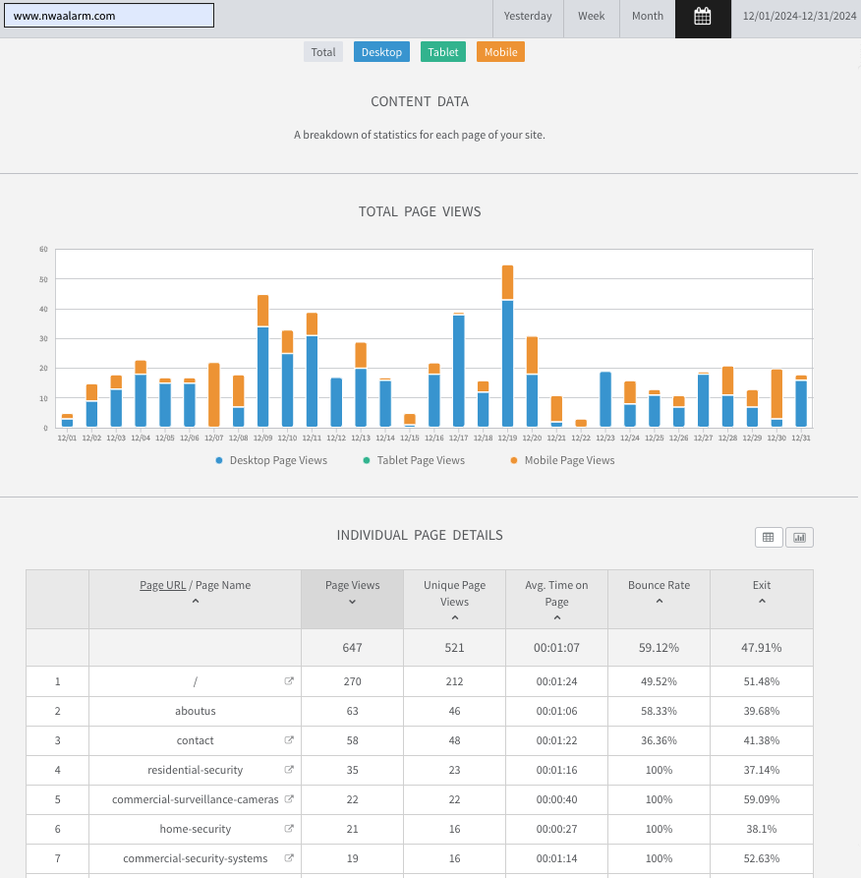
Task: Toggle Tablet device filter
Action: click(442, 52)
